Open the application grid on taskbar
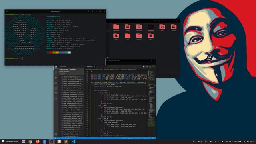This screenshot has width=256, height=144. click(x=23, y=142)
